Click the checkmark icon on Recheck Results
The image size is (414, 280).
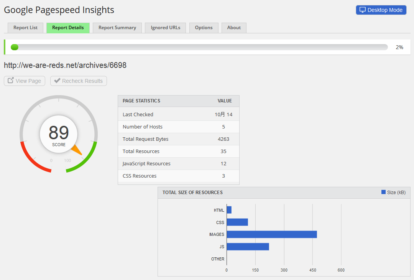click(57, 81)
